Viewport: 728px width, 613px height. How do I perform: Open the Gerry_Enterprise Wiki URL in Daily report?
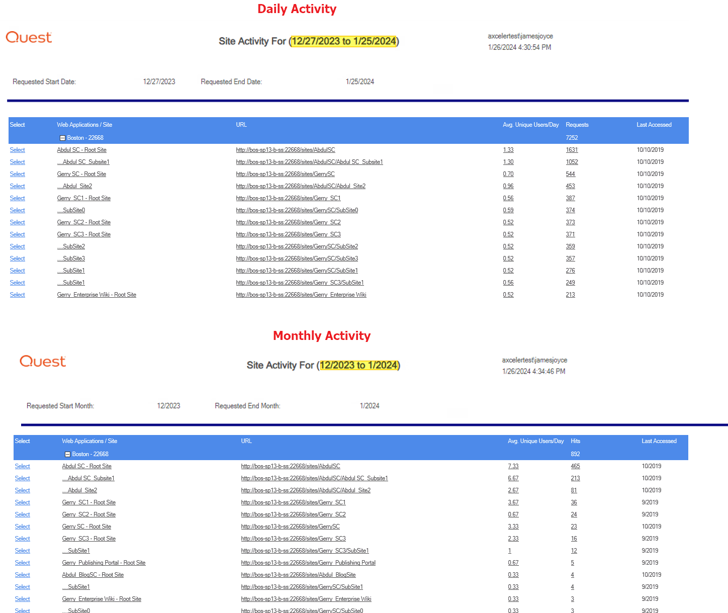click(x=301, y=294)
